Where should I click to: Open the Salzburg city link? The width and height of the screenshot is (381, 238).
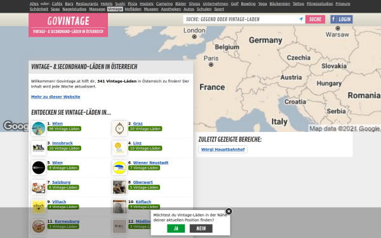(x=61, y=182)
